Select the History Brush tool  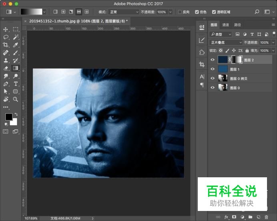[16, 61]
